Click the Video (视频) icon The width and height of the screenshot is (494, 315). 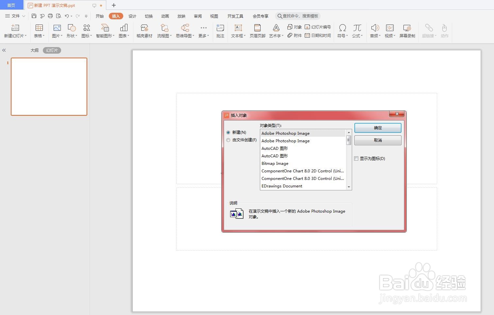click(x=390, y=28)
